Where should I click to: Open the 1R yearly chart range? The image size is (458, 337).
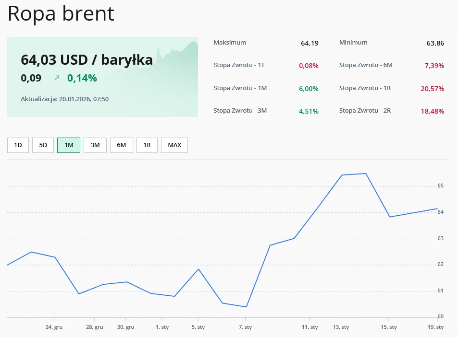[147, 145]
